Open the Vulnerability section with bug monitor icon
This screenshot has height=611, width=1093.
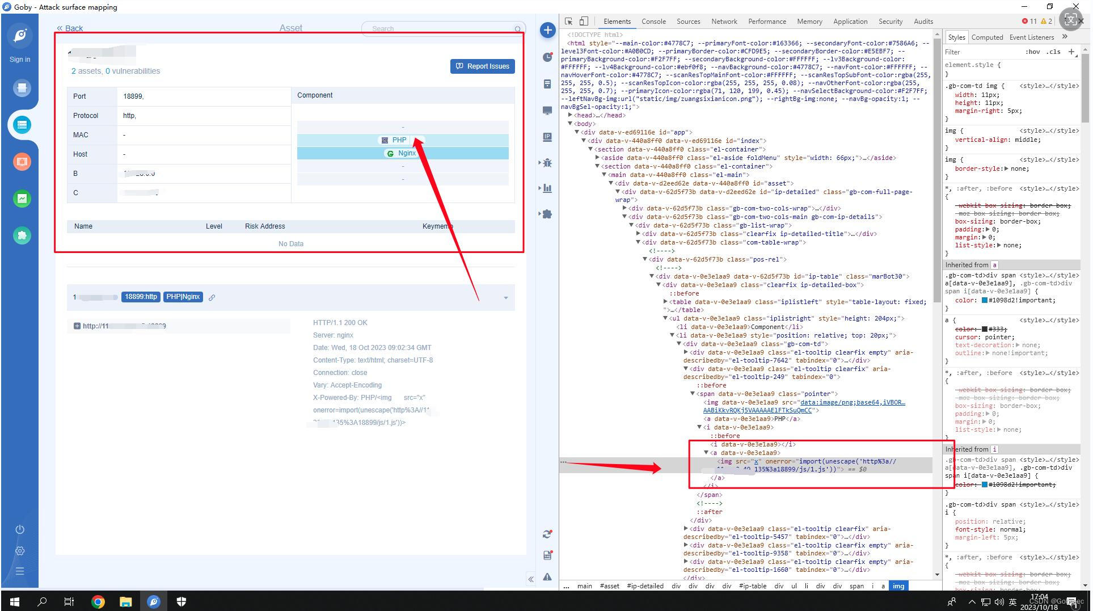click(22, 162)
